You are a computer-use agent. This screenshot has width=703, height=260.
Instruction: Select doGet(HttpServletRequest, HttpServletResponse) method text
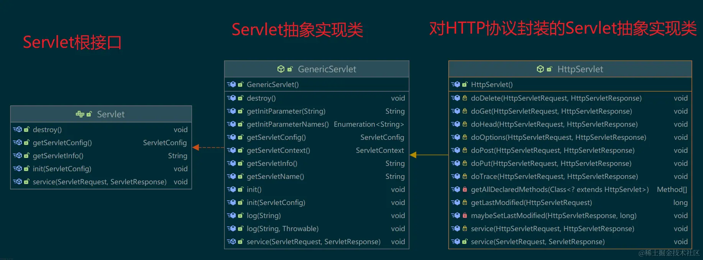[552, 111]
